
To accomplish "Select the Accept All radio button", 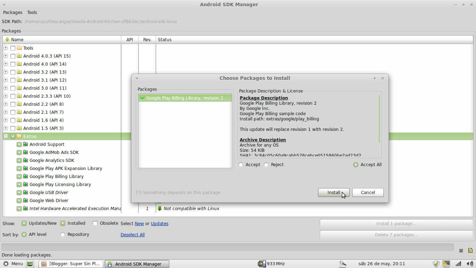I will click(x=356, y=165).
